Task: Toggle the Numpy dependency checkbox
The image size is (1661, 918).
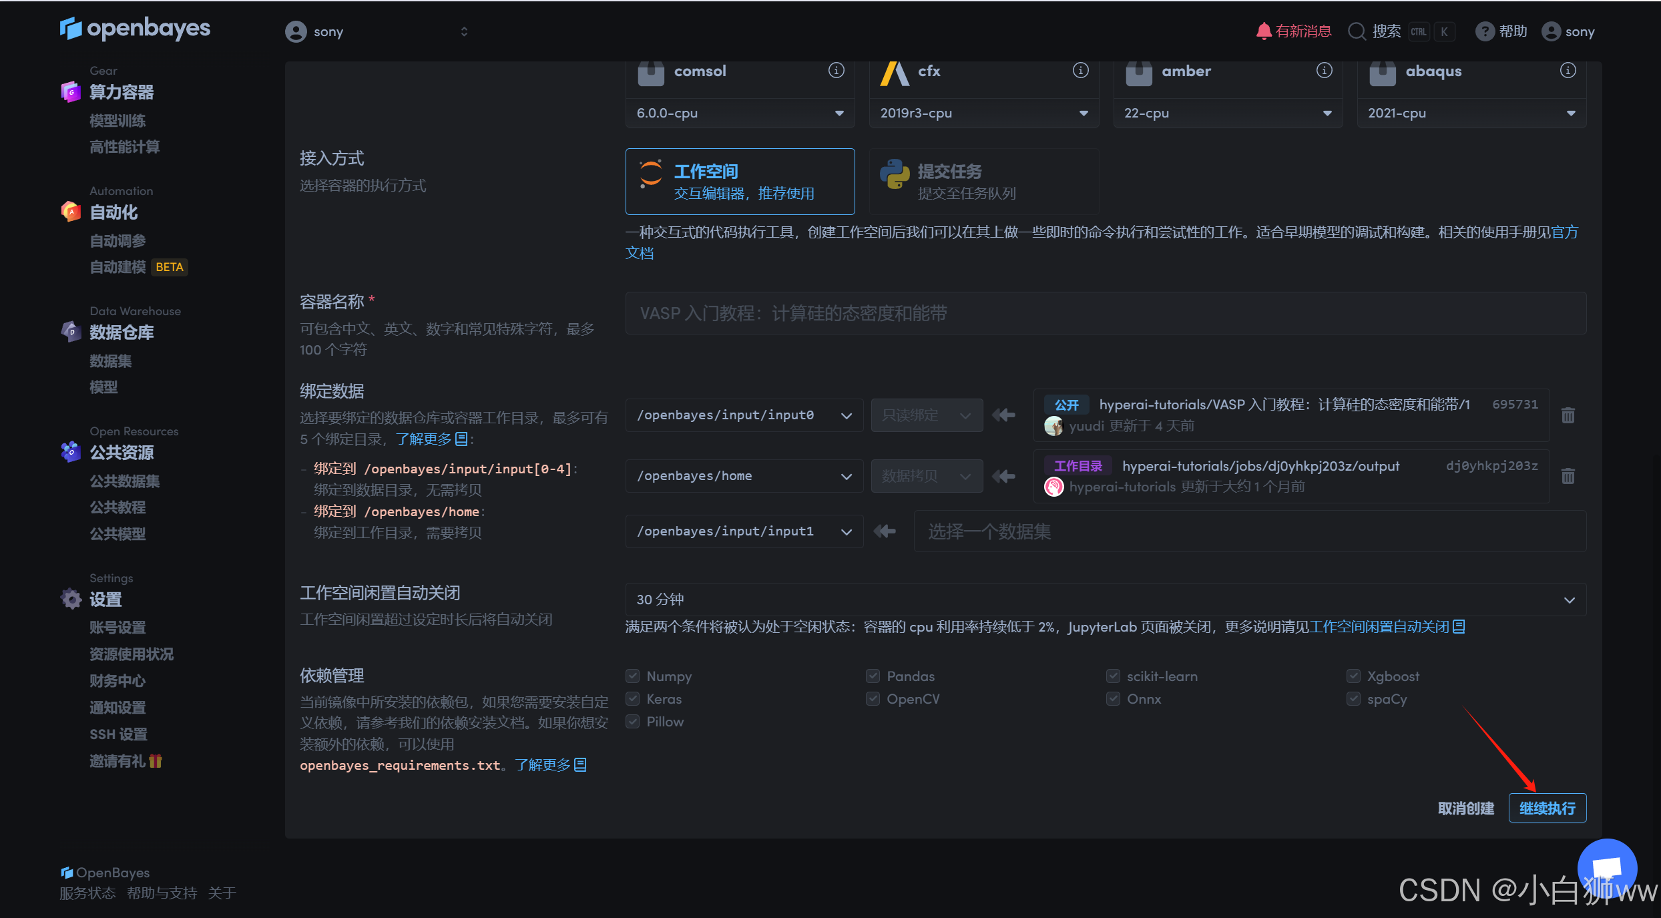Action: coord(632,676)
